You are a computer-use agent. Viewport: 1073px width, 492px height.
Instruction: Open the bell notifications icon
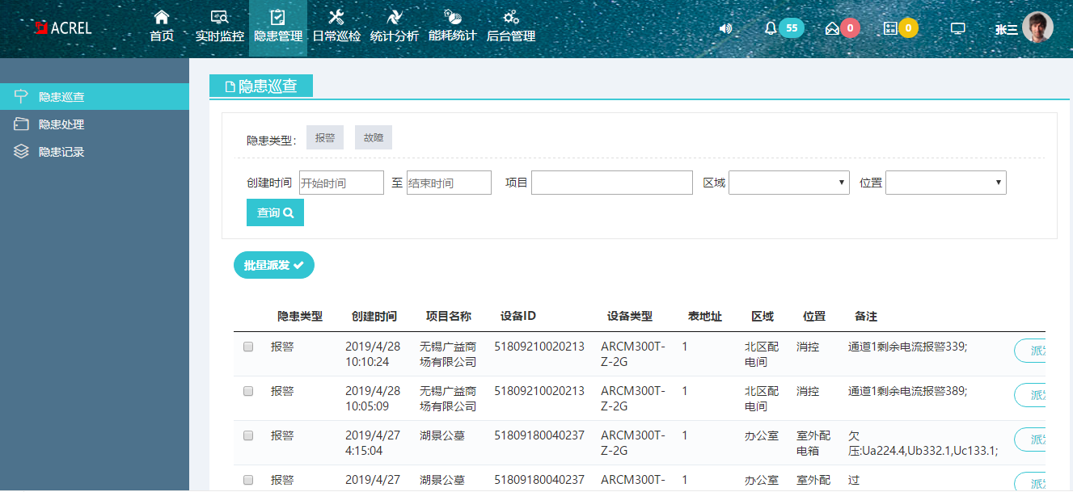click(x=771, y=28)
